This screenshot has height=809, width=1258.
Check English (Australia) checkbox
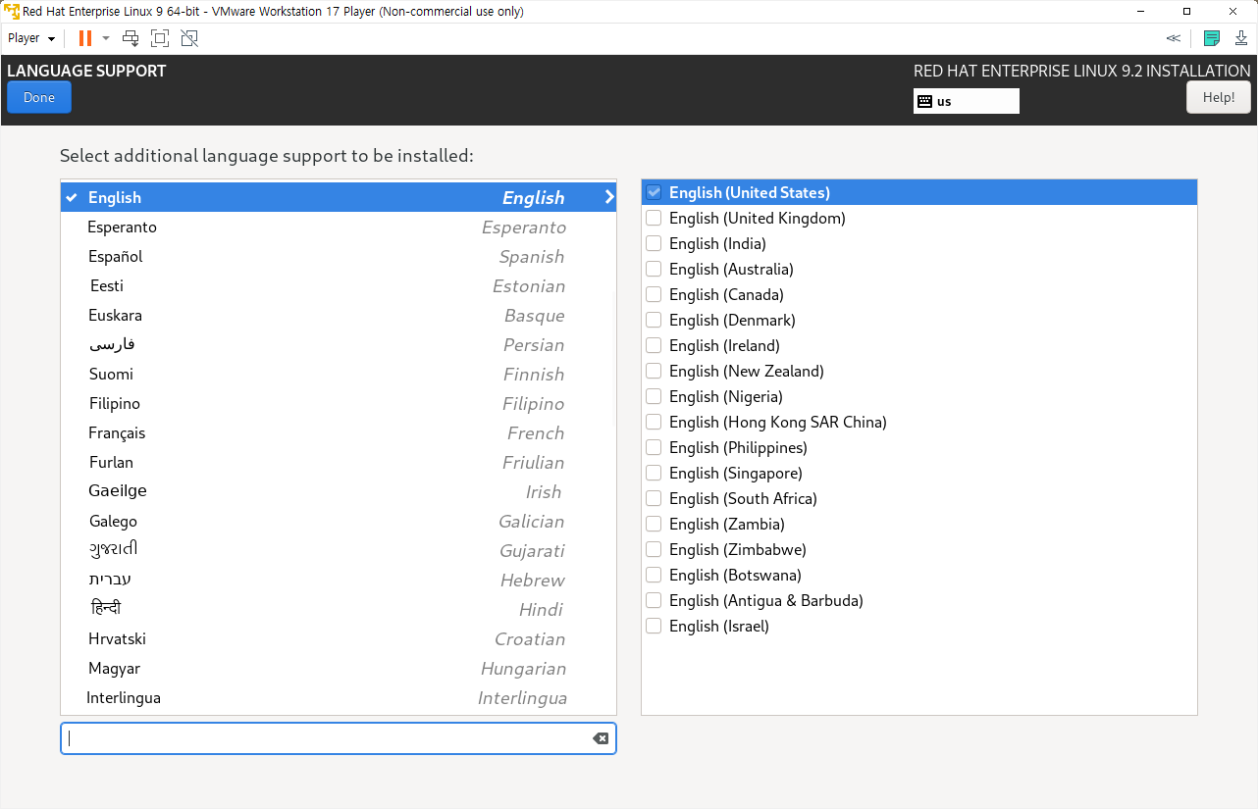[654, 269]
